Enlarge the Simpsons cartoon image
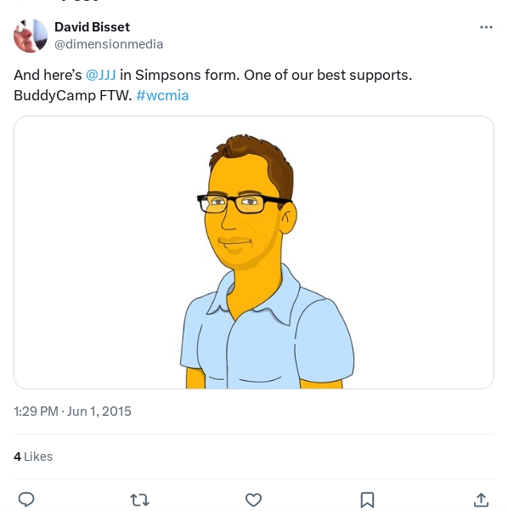 [254, 253]
